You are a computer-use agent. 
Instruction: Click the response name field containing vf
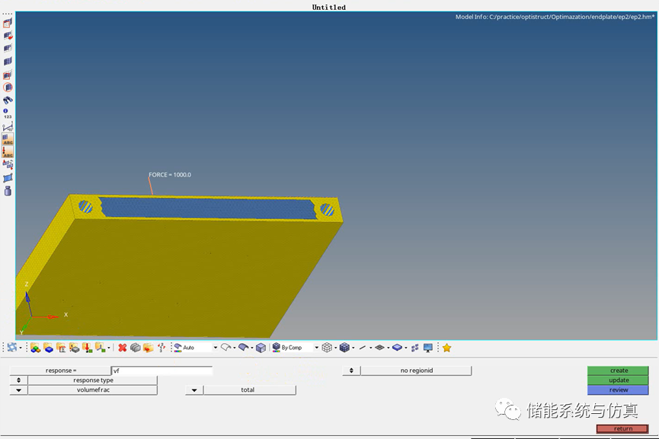pyautogui.click(x=162, y=371)
